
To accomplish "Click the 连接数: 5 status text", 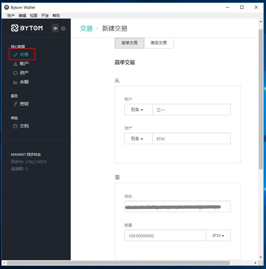I will point(19,169).
